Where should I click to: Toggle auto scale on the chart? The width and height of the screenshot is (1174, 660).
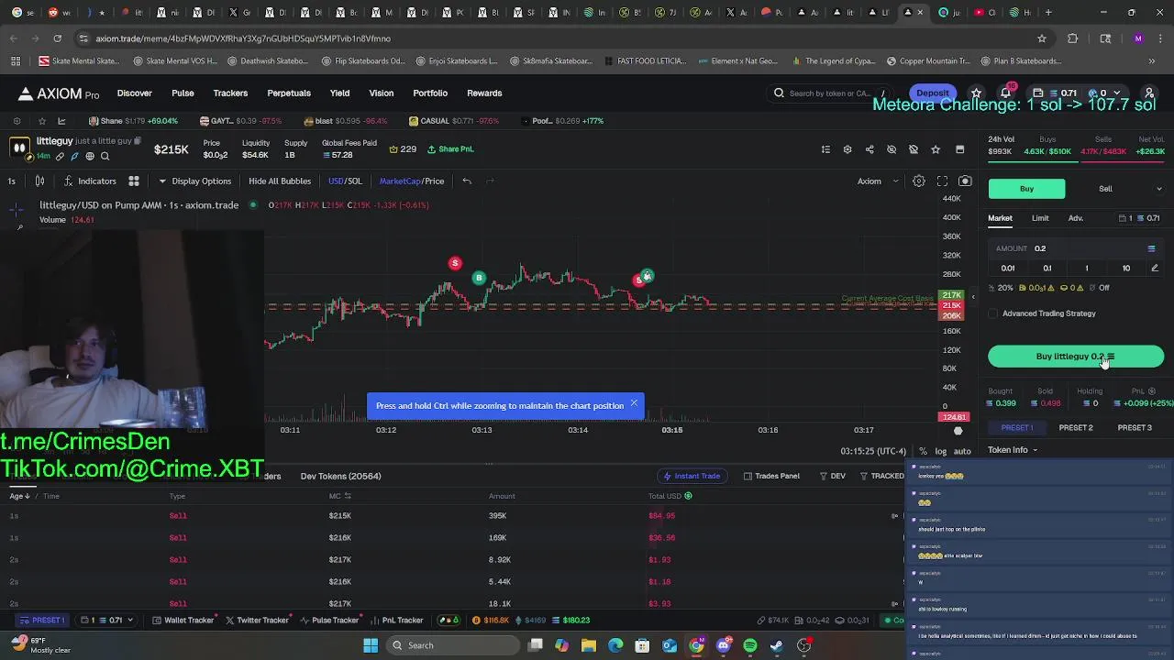tap(962, 451)
